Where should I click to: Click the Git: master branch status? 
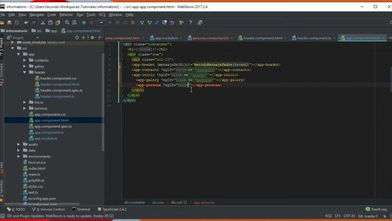pyautogui.click(x=367, y=216)
